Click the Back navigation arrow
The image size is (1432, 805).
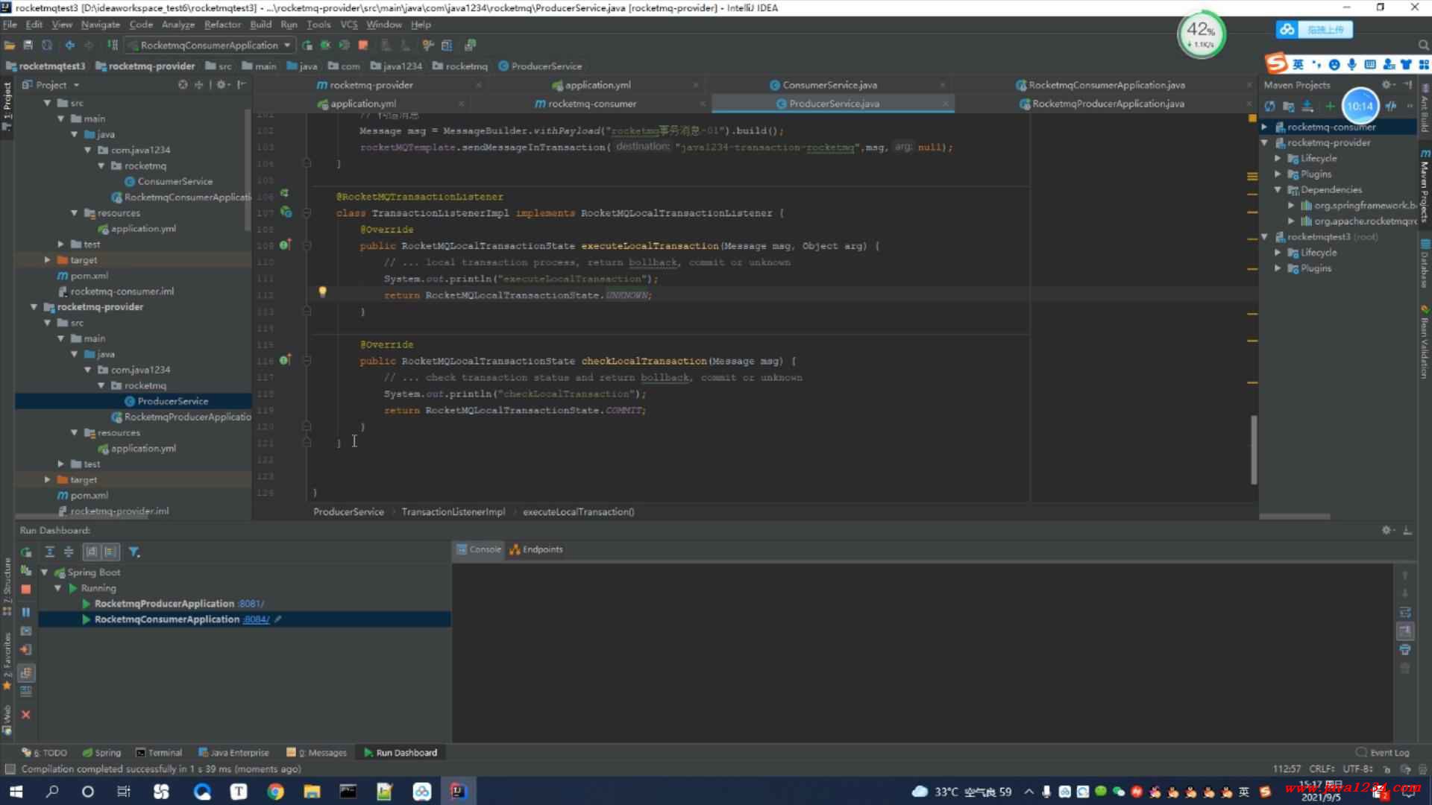point(70,45)
